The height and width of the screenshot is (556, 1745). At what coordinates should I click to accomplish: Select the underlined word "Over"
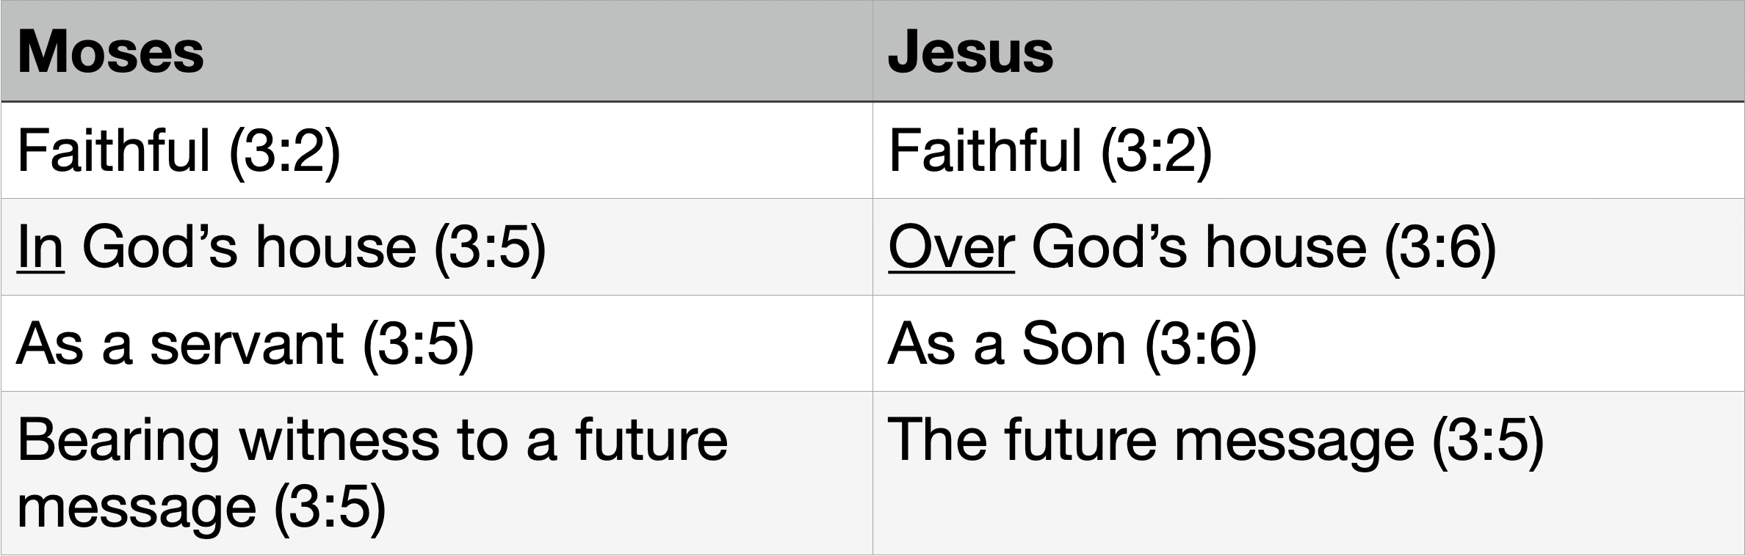coord(952,247)
